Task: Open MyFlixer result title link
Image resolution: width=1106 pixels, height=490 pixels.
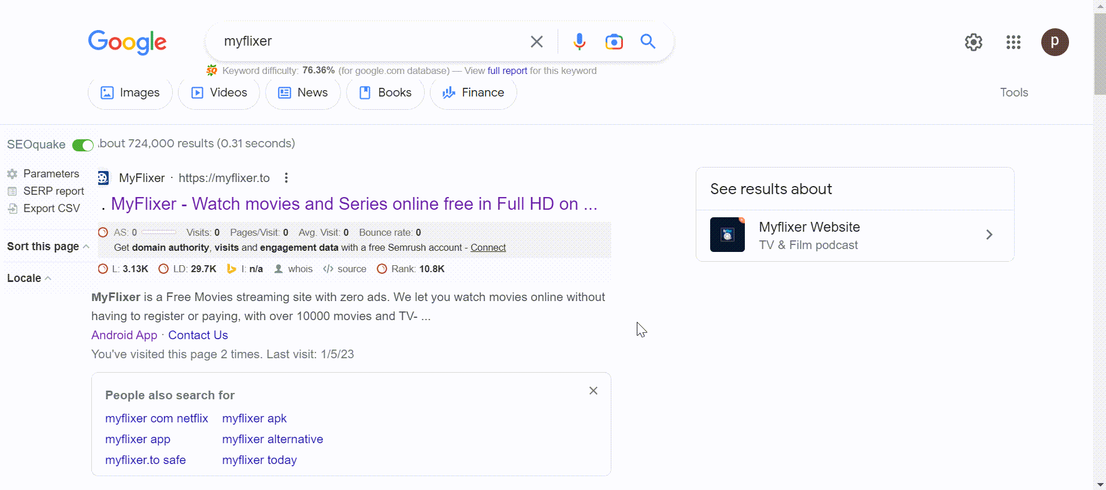Action: (354, 204)
